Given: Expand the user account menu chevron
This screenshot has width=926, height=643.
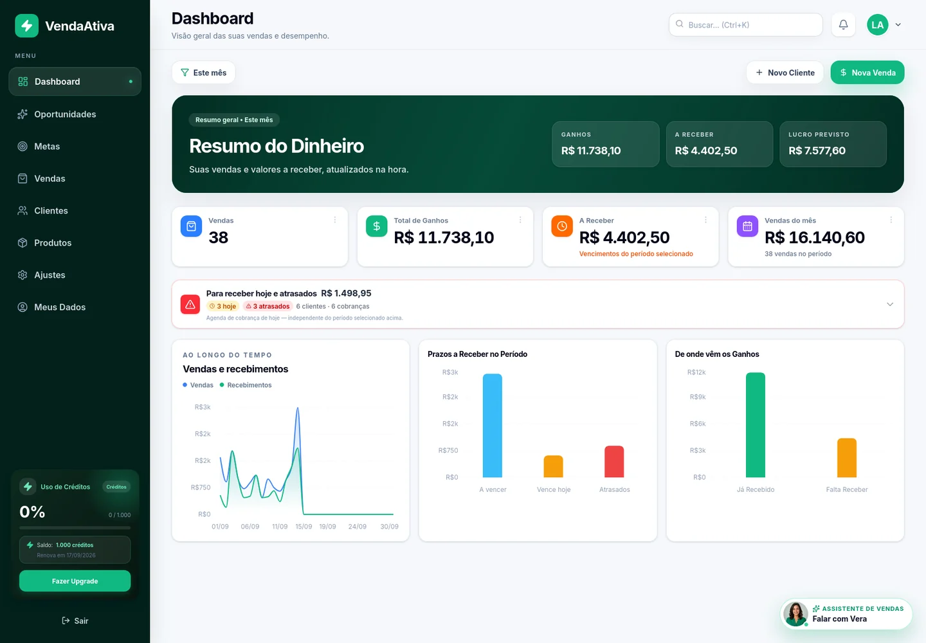Looking at the screenshot, I should point(898,25).
